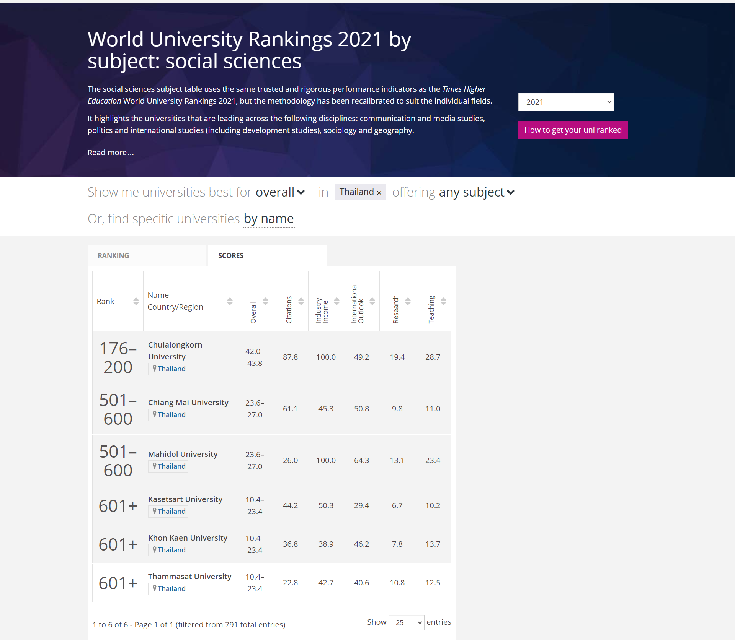The height and width of the screenshot is (640, 735).
Task: Click the Read more link
Action: [111, 153]
